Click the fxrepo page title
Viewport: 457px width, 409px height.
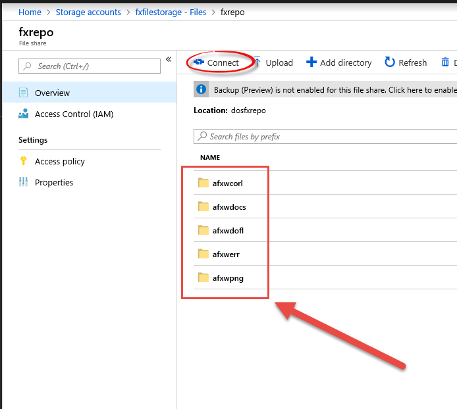pos(36,32)
